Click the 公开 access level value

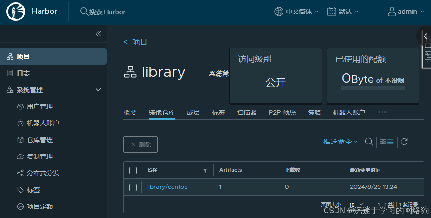[276, 82]
